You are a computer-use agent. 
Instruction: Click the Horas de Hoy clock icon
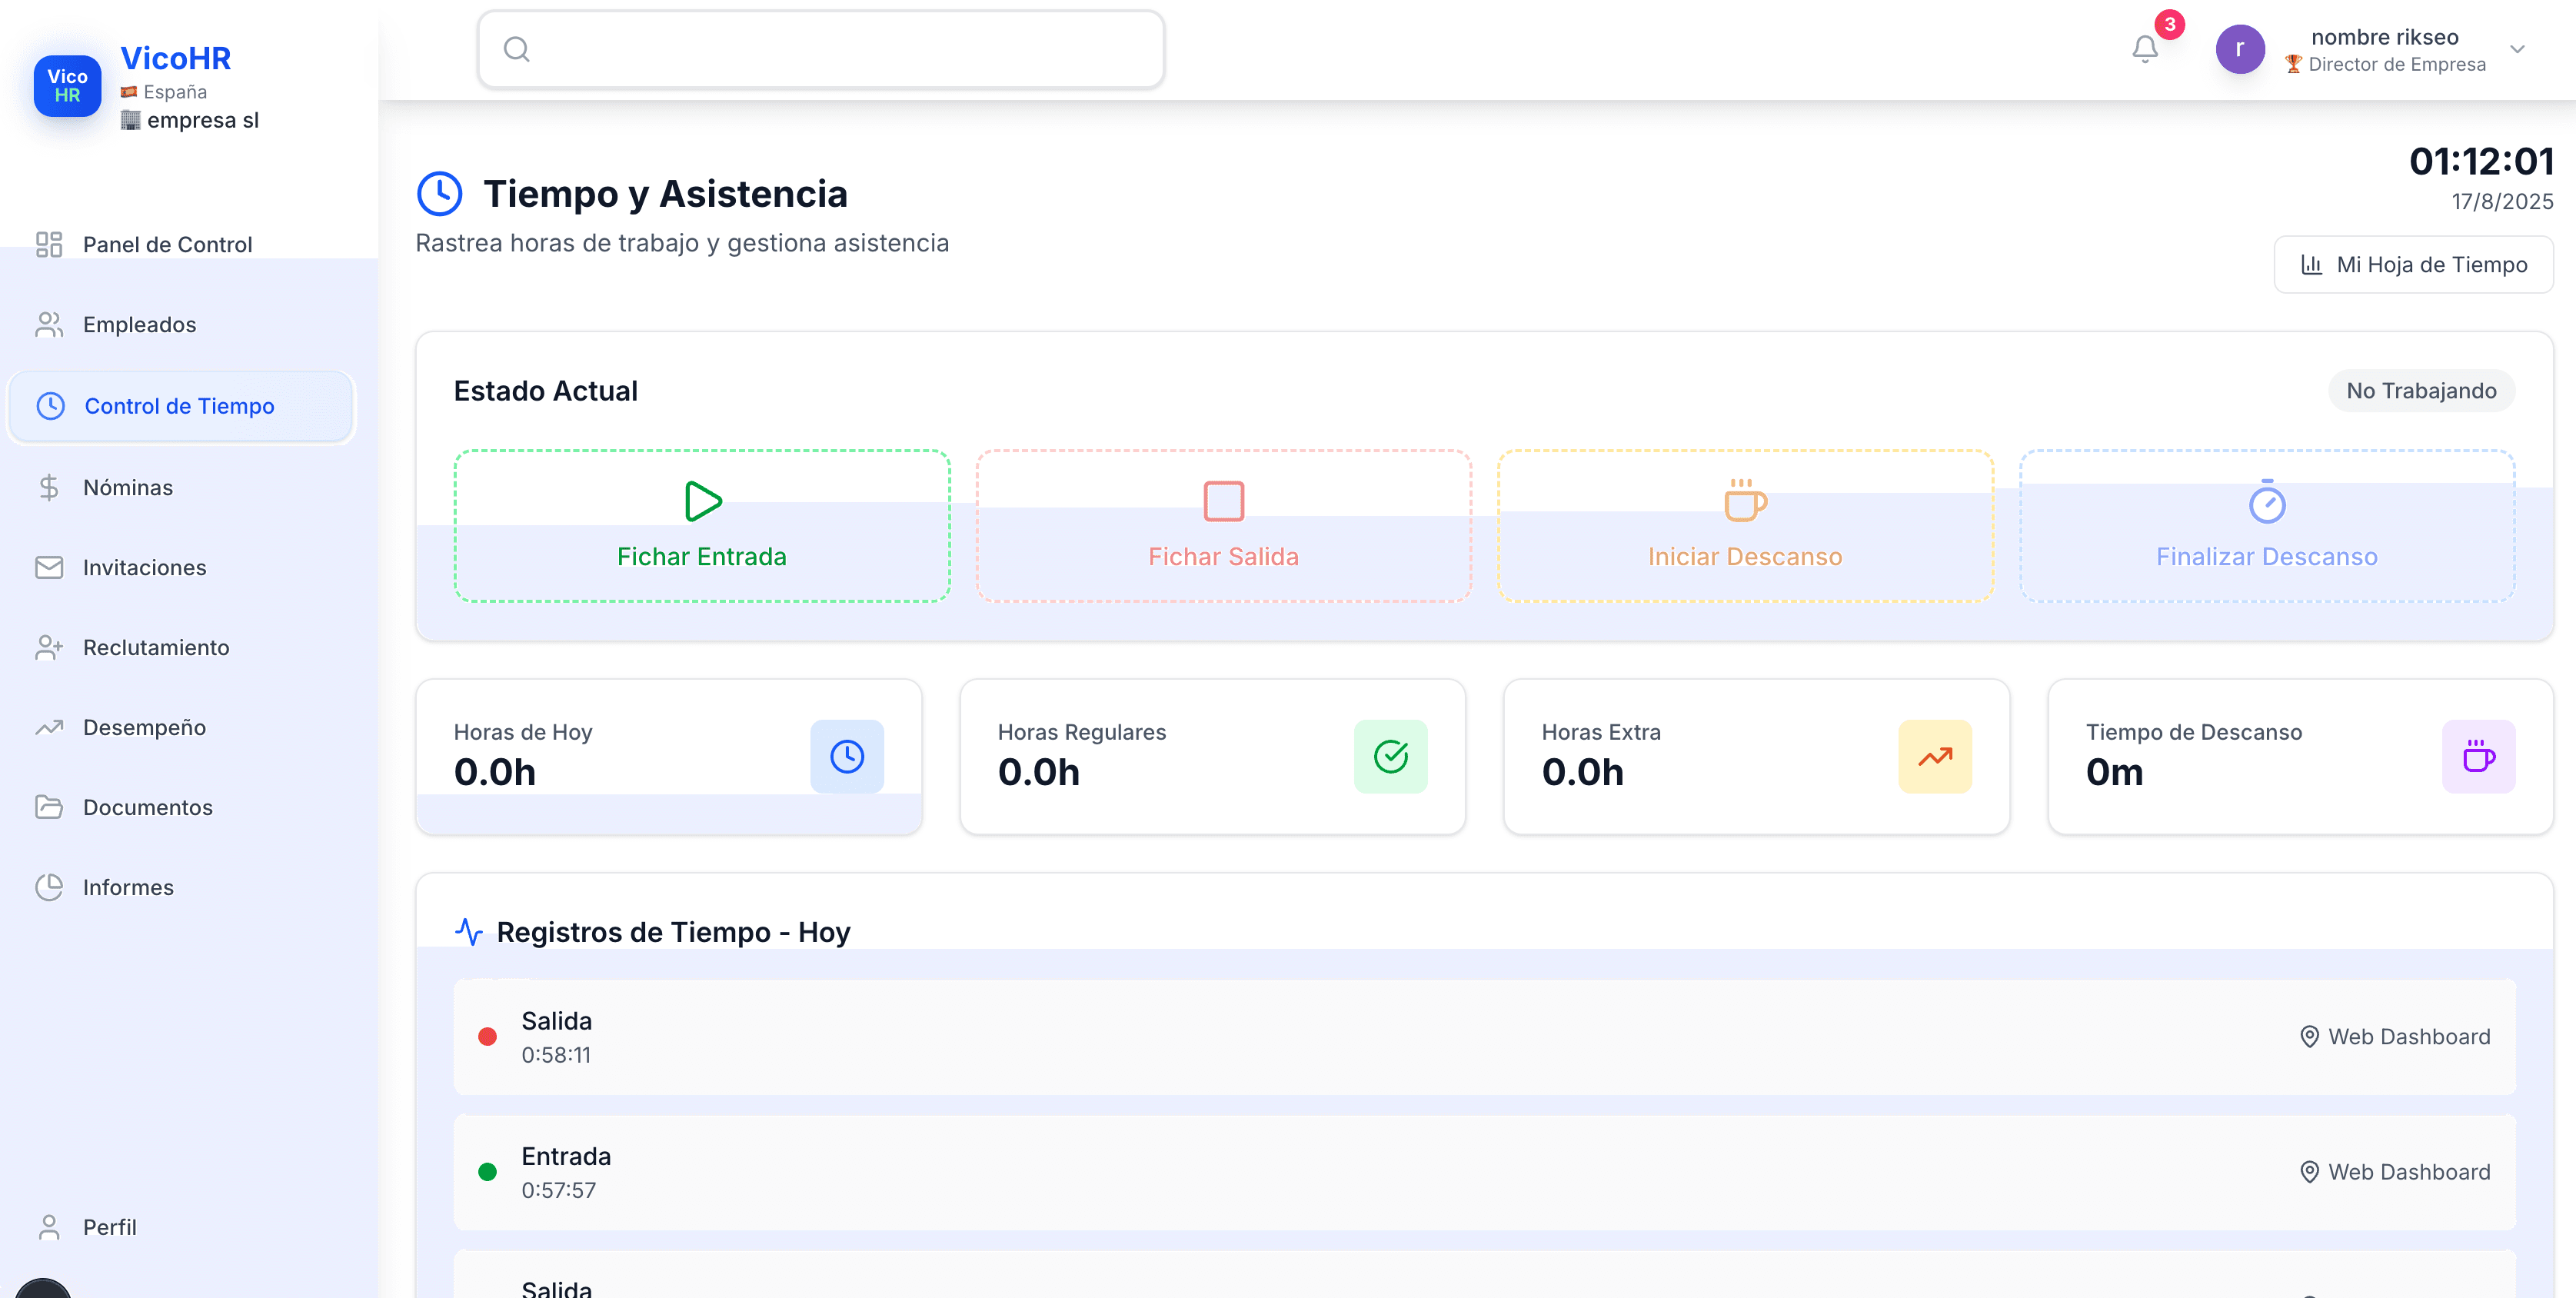pyautogui.click(x=847, y=757)
